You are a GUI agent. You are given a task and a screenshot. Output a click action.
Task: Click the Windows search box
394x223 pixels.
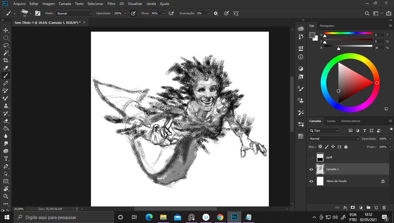tap(62, 217)
